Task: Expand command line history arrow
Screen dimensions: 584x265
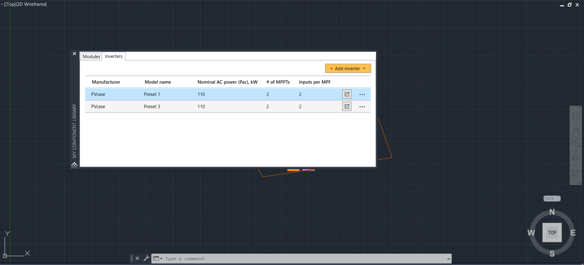Action: (x=449, y=259)
